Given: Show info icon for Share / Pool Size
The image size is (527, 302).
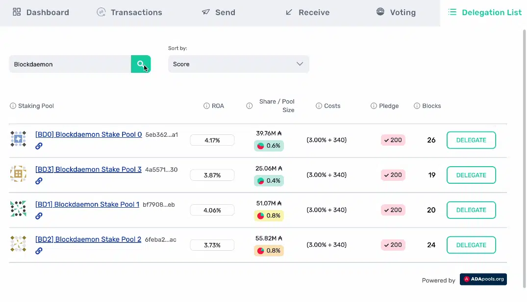Looking at the screenshot, I should (x=250, y=106).
